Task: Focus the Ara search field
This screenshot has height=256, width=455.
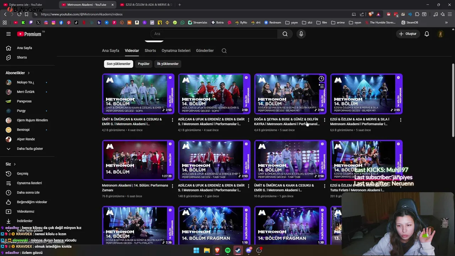Action: point(214,34)
